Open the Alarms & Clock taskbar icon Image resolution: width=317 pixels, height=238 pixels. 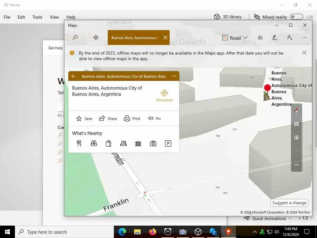tap(168, 232)
